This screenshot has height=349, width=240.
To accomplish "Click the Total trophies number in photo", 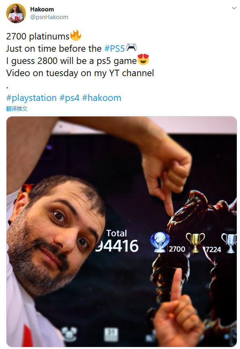I will [x=117, y=246].
